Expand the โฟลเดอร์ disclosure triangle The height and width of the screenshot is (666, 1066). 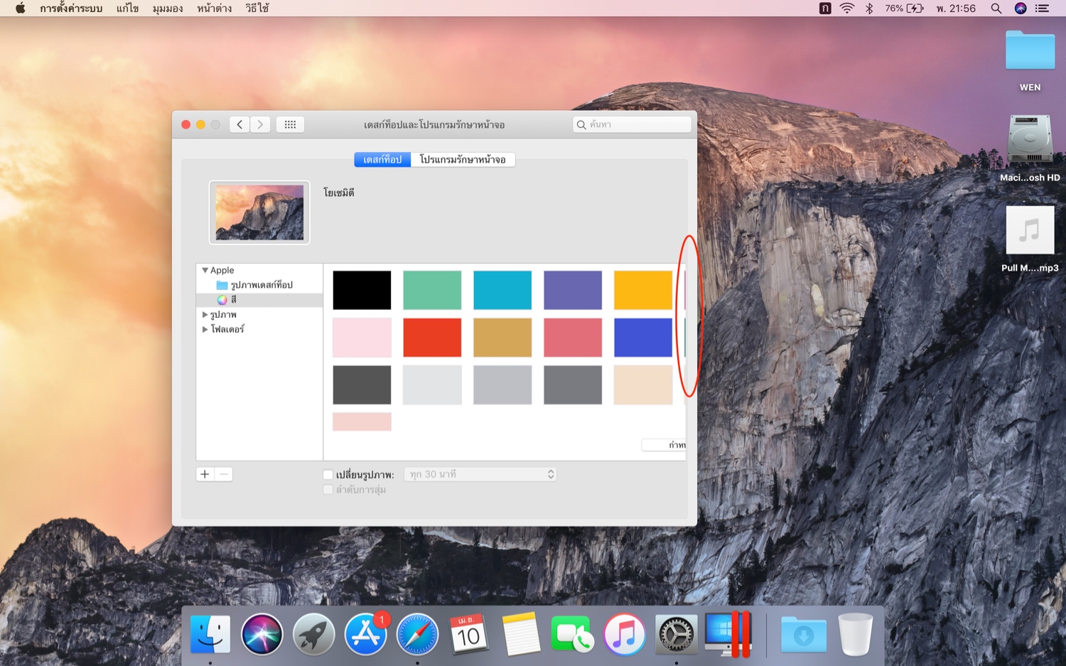(205, 329)
